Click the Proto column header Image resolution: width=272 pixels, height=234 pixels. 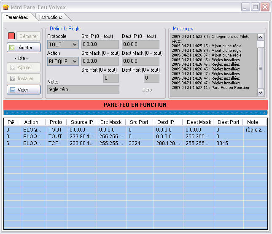pyautogui.click(x=56, y=122)
